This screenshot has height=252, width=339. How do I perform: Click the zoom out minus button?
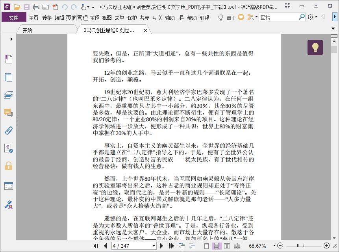click(280, 246)
